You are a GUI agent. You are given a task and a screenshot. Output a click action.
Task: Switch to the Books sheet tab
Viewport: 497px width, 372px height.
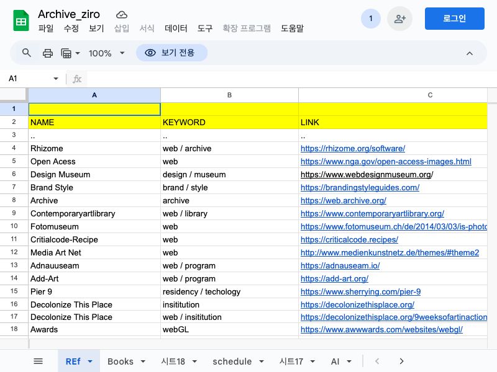pyautogui.click(x=121, y=361)
